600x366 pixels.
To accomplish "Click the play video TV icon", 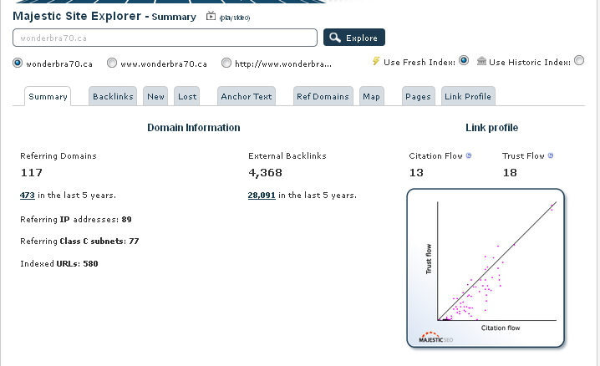I will [211, 16].
